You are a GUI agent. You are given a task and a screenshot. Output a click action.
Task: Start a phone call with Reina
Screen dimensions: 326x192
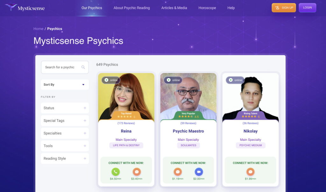click(116, 172)
